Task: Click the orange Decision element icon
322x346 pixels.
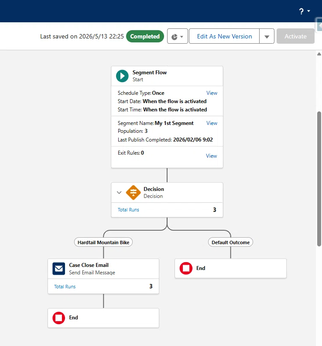Action: pyautogui.click(x=133, y=192)
